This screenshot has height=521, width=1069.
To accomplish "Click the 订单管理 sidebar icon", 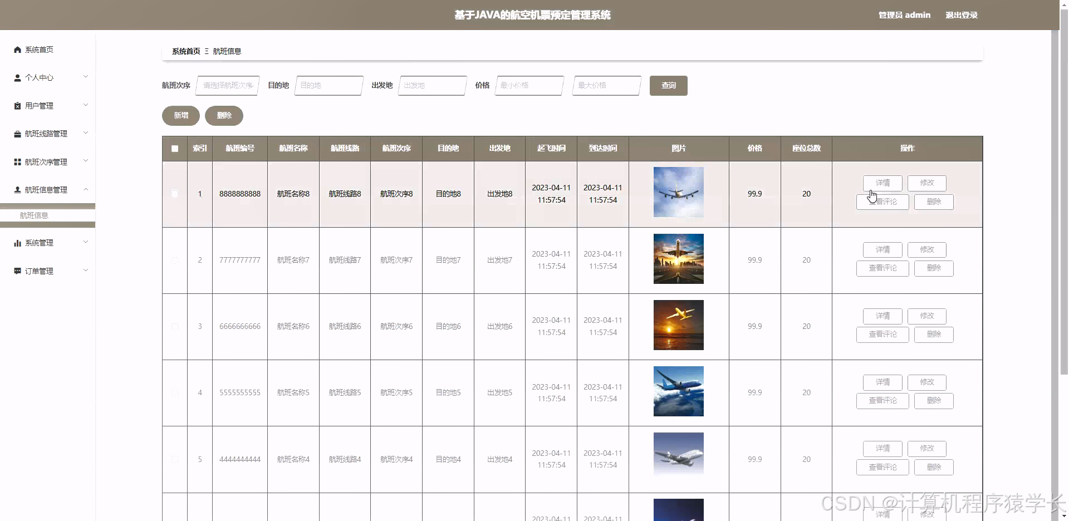I will click(x=17, y=271).
